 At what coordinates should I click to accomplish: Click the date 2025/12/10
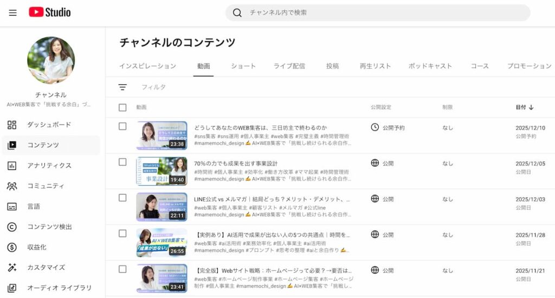530,128
